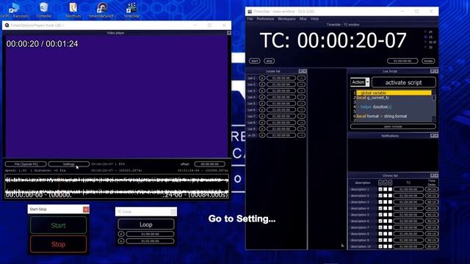470x264 pixels.
Task: Click the red Stop button
Action: click(58, 244)
